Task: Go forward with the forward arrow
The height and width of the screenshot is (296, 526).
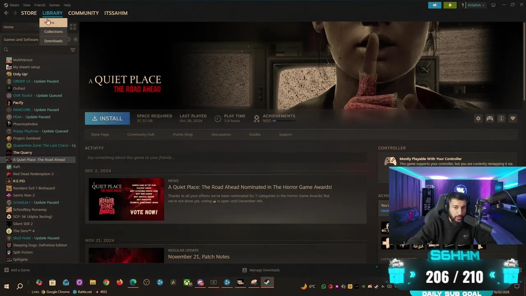Action: point(15,13)
